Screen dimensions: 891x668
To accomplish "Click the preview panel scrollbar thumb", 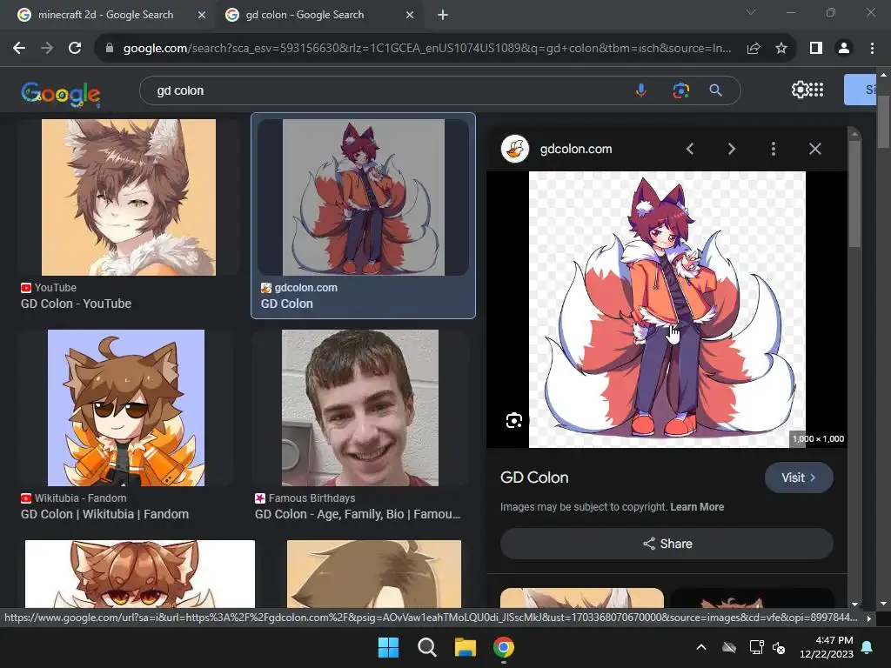I will pyautogui.click(x=854, y=193).
